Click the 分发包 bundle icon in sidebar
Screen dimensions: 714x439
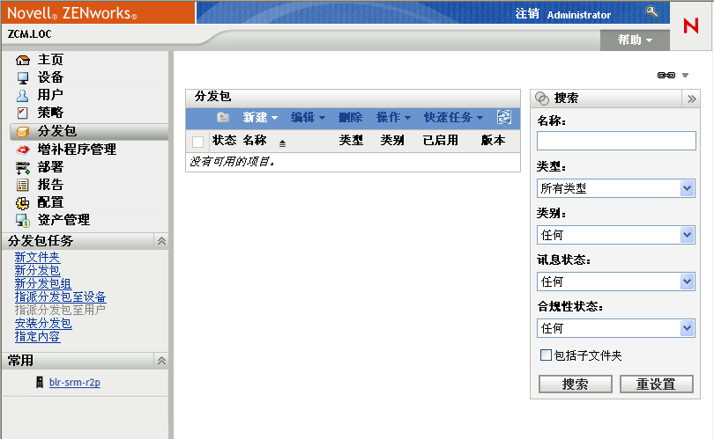click(x=22, y=132)
